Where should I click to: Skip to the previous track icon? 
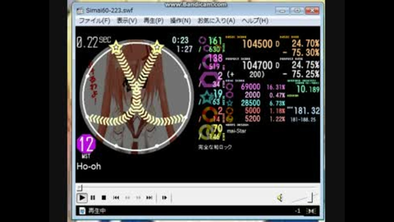[116, 198]
